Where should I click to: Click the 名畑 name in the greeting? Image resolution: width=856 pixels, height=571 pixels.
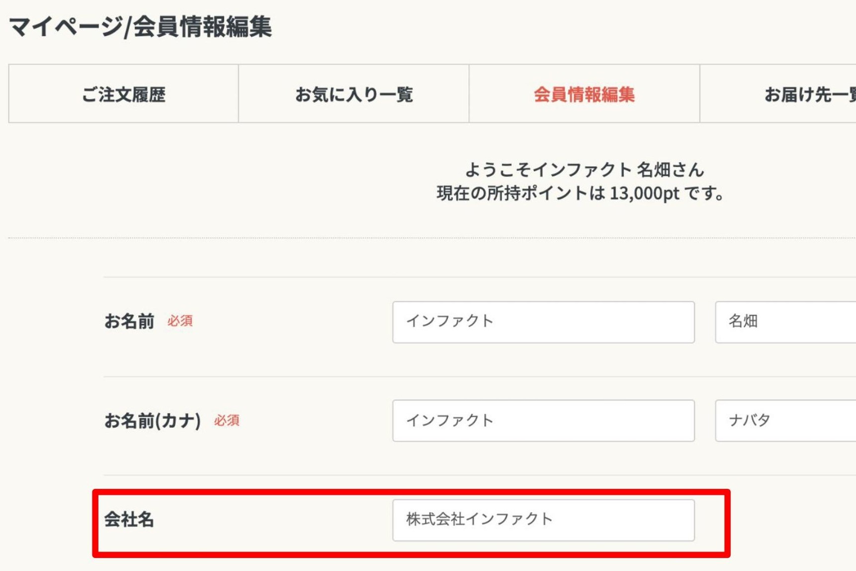[654, 170]
